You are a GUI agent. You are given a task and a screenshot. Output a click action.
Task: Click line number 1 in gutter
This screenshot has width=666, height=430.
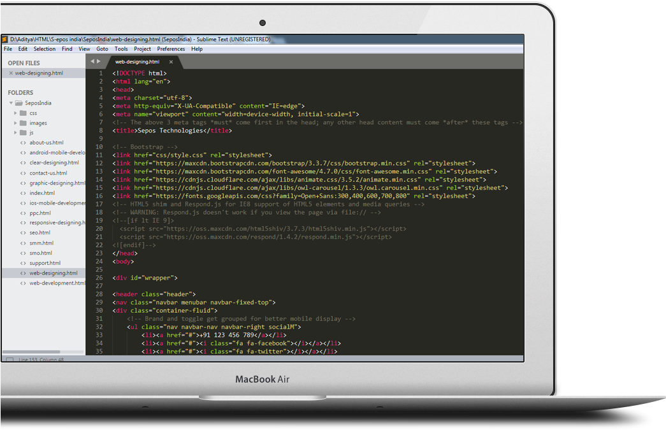[101, 73]
